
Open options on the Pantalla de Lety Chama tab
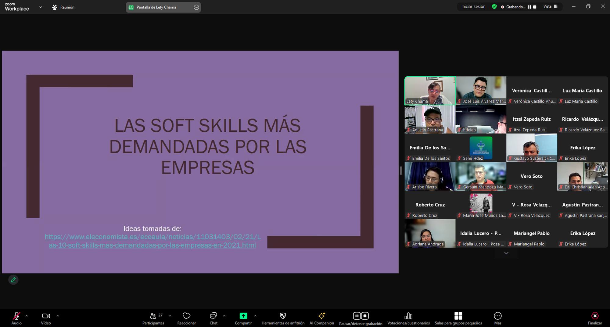tap(196, 7)
